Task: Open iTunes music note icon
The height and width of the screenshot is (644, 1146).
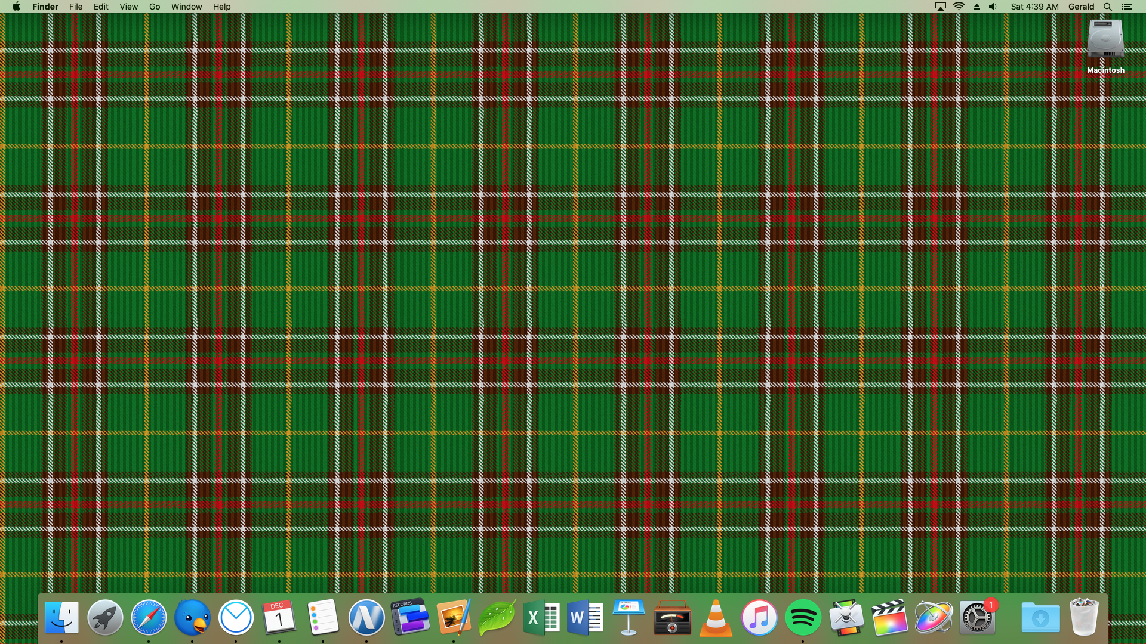Action: click(x=759, y=617)
